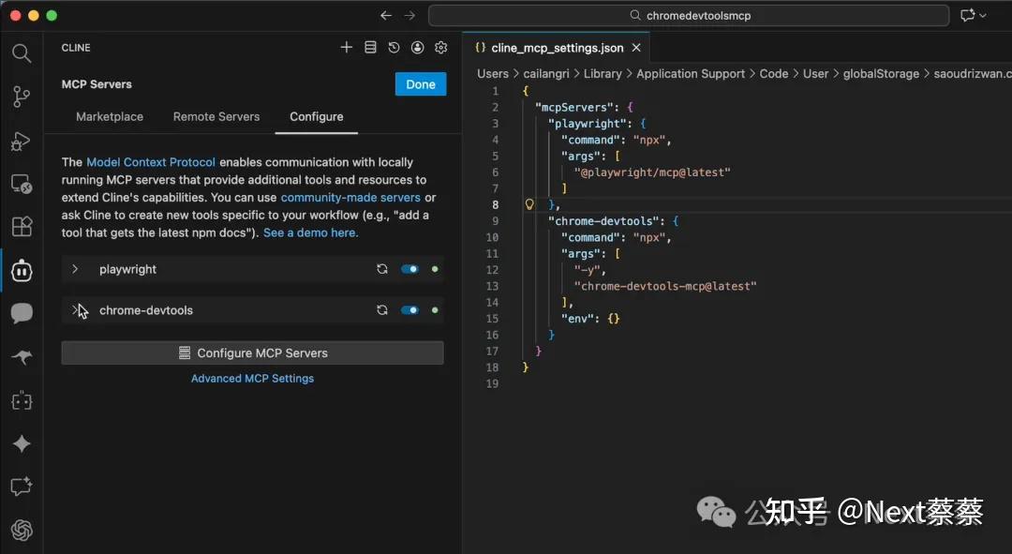Open the Advanced MCP Settings link
The image size is (1012, 554).
pyautogui.click(x=252, y=379)
